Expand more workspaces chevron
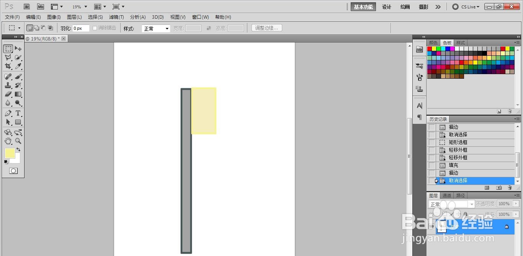The height and width of the screenshot is (256, 523). point(438,7)
